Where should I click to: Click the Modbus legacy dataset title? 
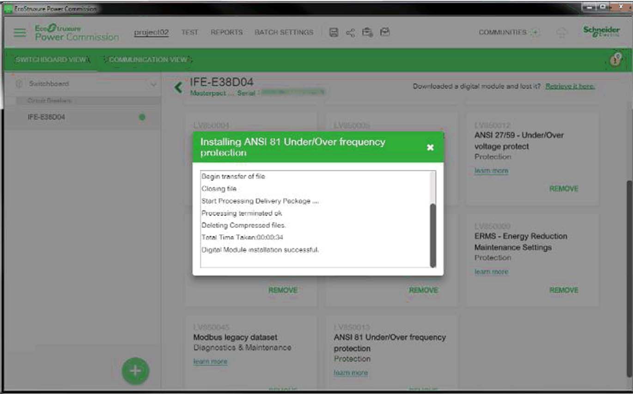[235, 337]
